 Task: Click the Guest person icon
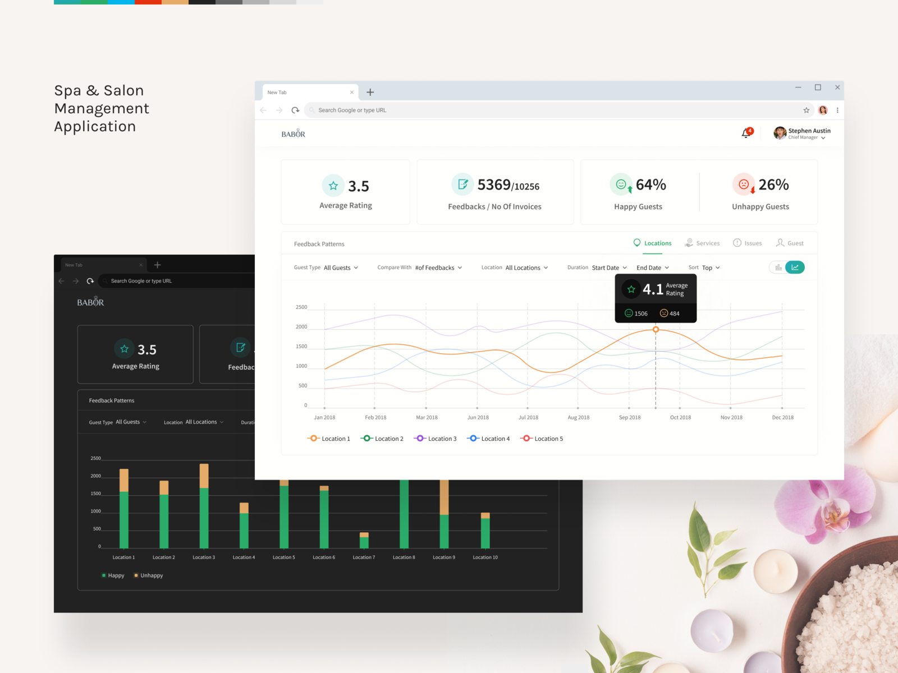tap(780, 242)
